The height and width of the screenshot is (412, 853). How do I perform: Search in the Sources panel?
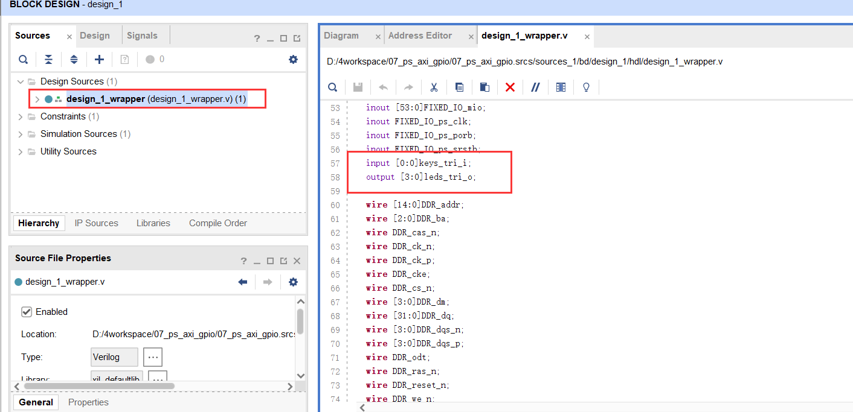23,59
